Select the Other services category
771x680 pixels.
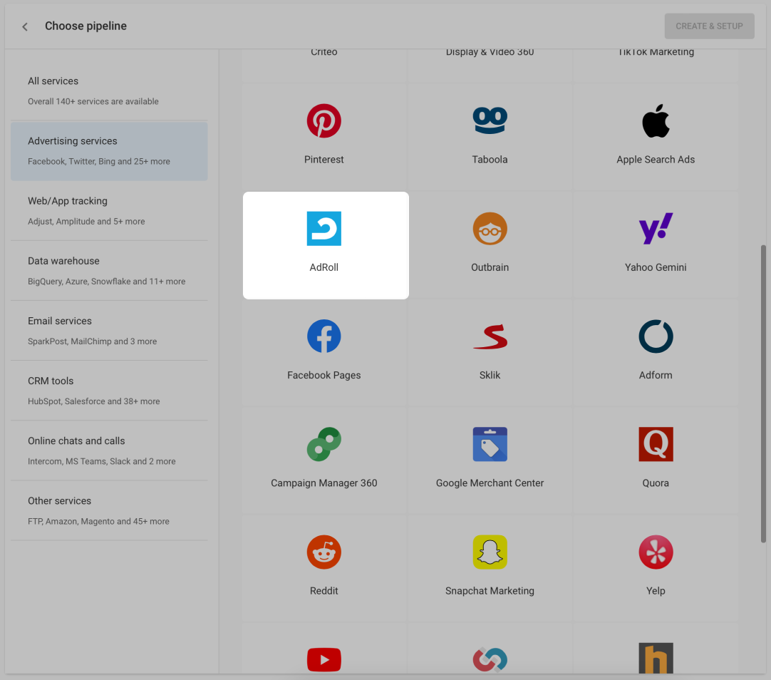[x=109, y=510]
